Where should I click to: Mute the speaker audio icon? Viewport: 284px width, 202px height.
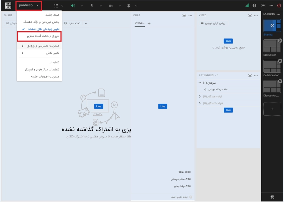(x=73, y=6)
